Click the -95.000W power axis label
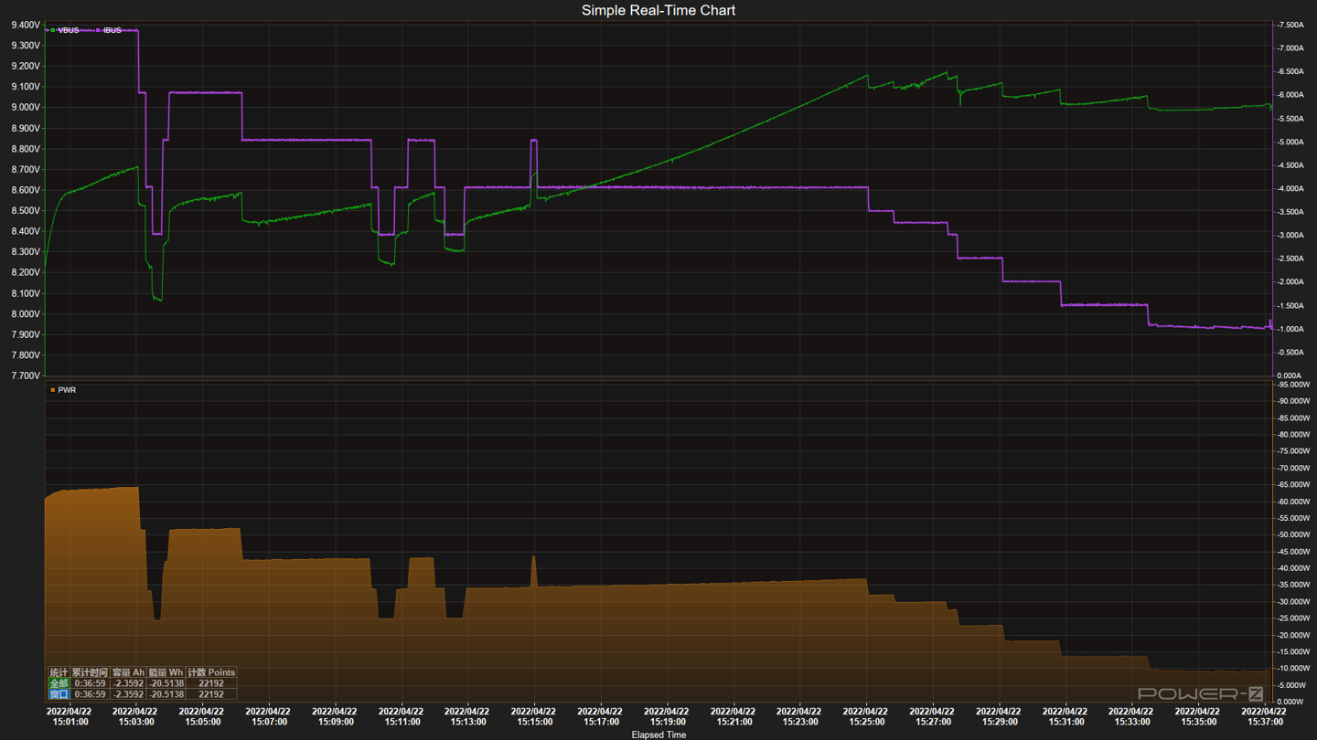Image resolution: width=1317 pixels, height=740 pixels. point(1292,385)
